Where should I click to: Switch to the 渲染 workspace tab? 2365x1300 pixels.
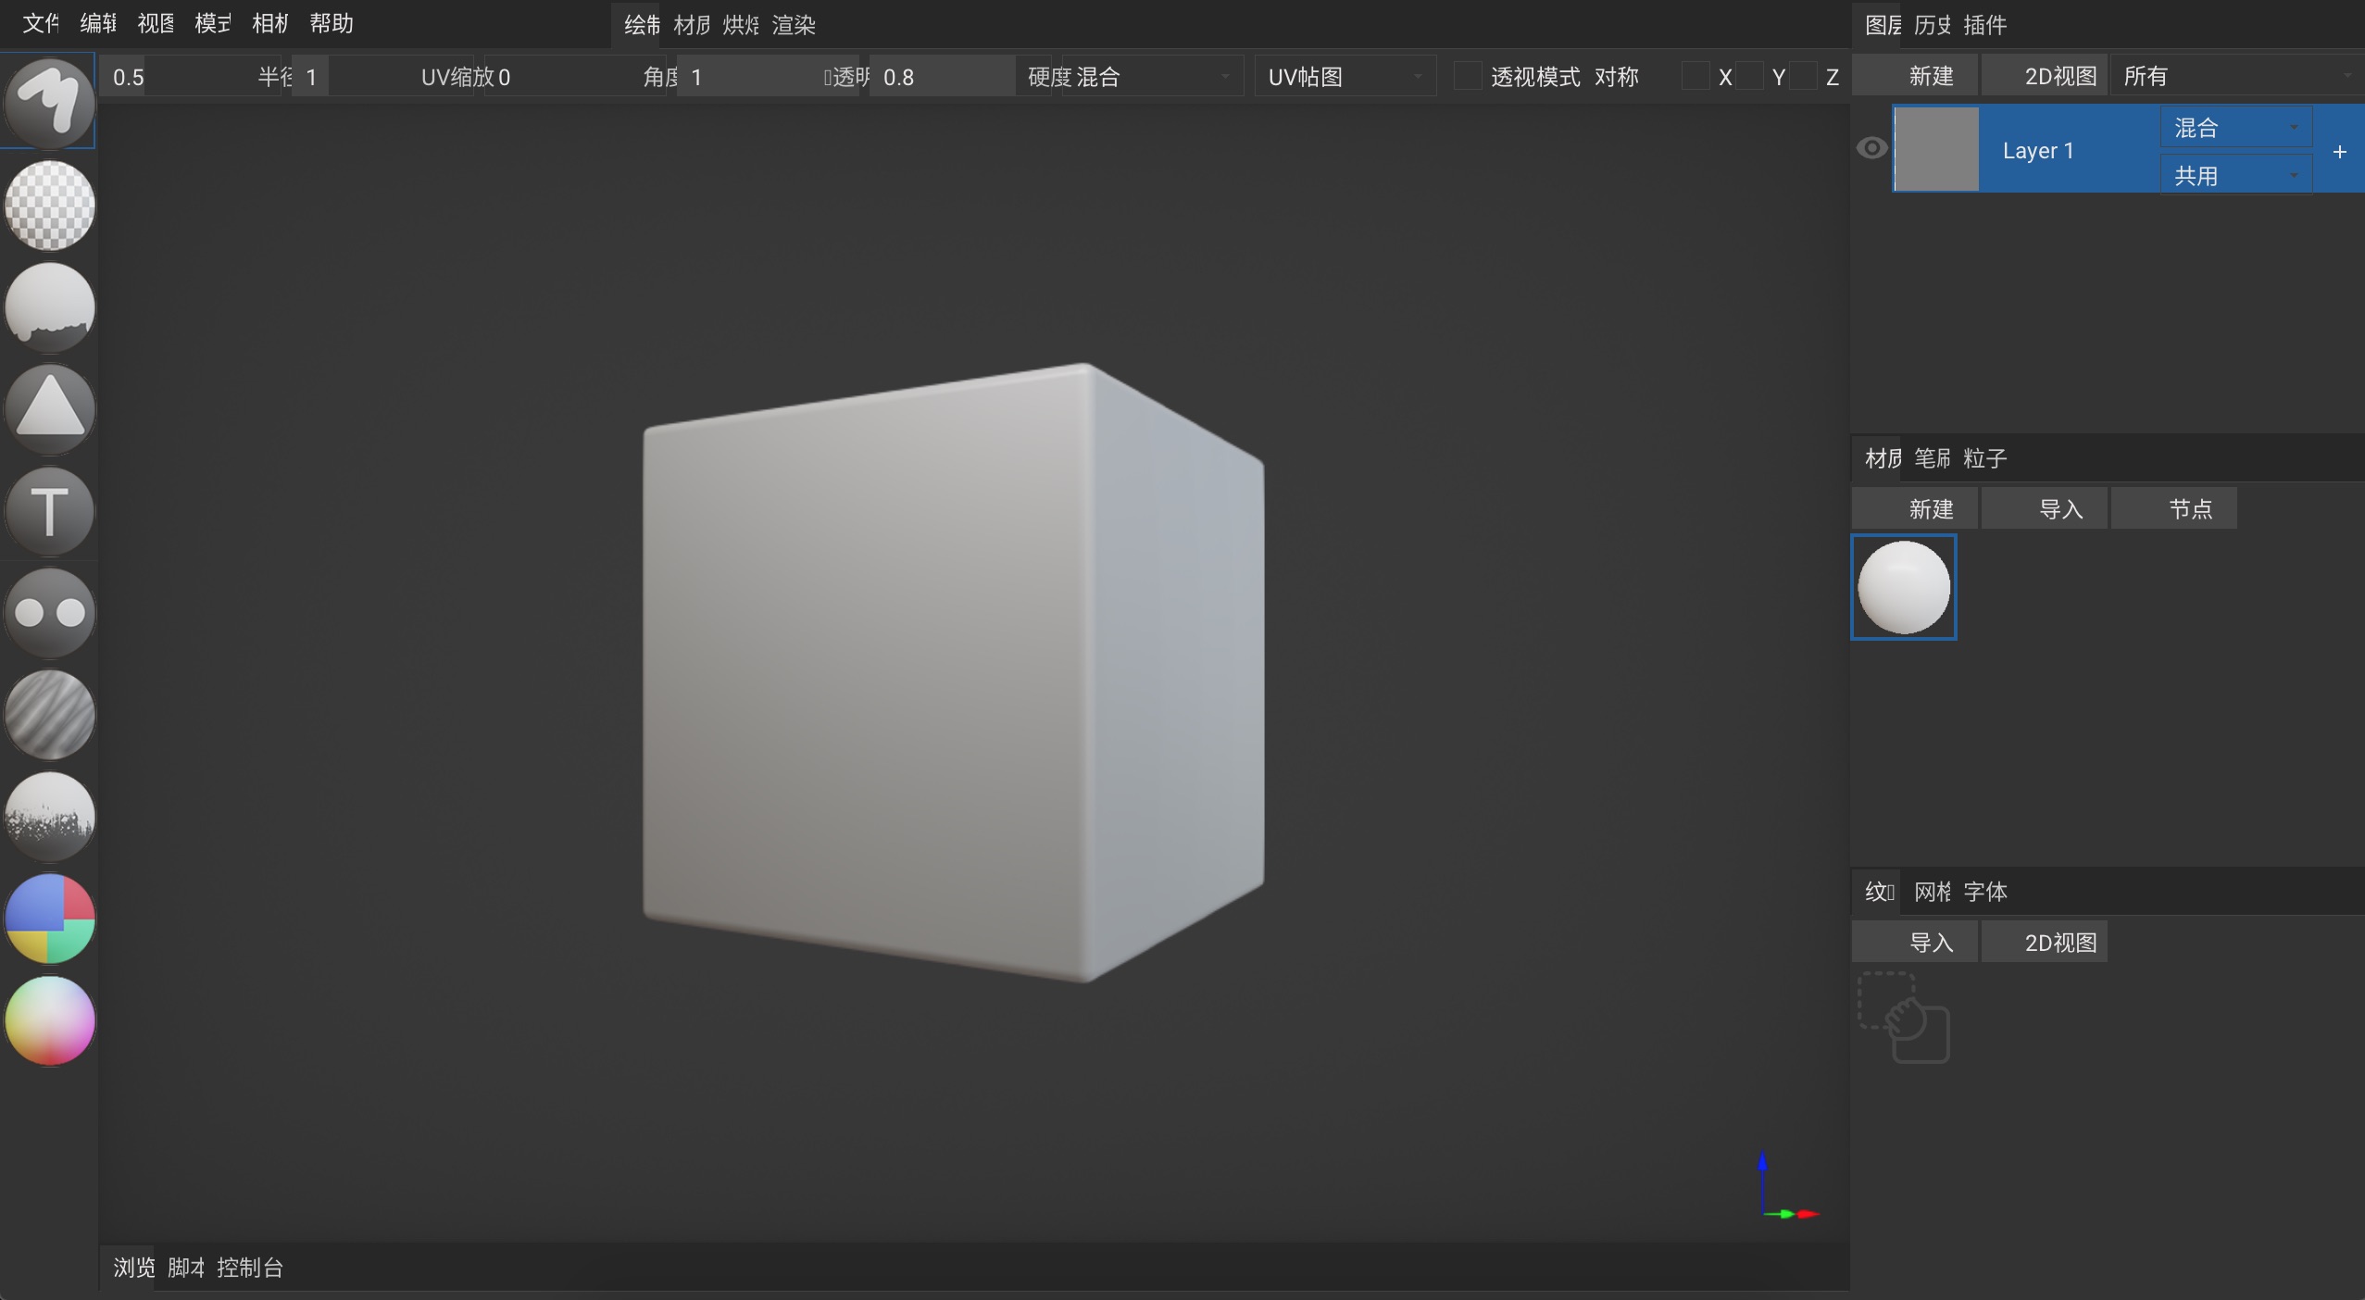[794, 25]
